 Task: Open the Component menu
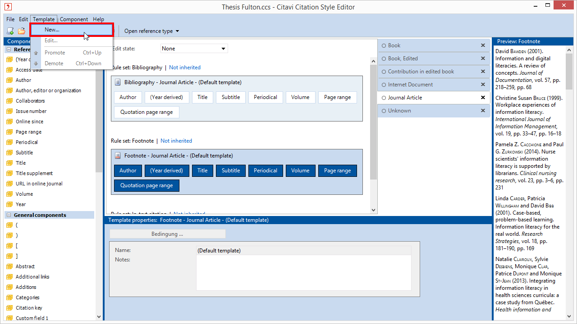coord(74,19)
